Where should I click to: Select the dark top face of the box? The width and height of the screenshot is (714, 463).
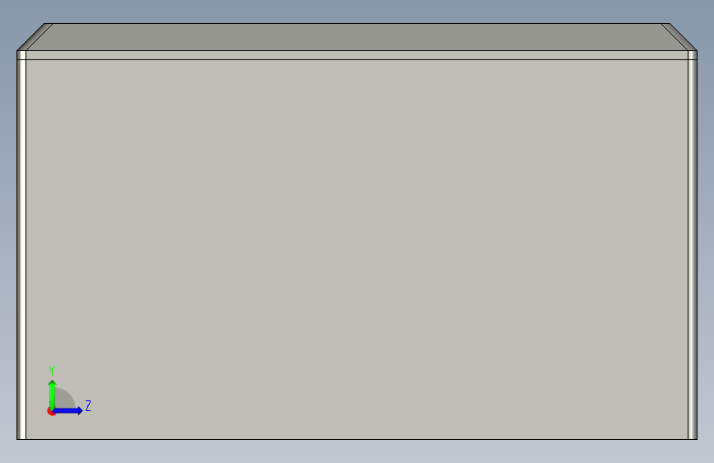pyautogui.click(x=357, y=37)
